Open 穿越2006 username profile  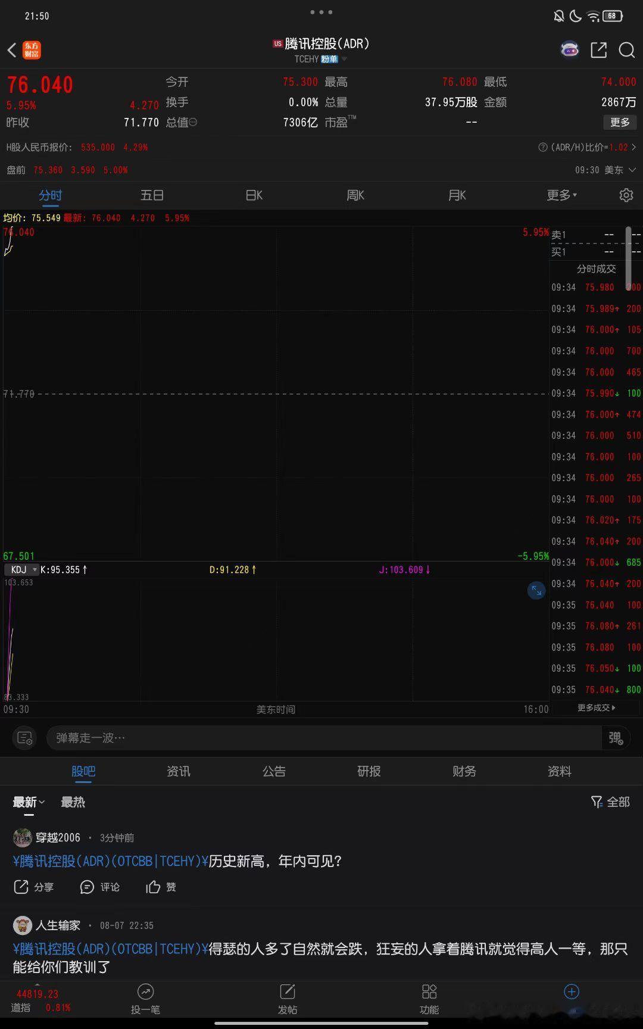tap(58, 837)
